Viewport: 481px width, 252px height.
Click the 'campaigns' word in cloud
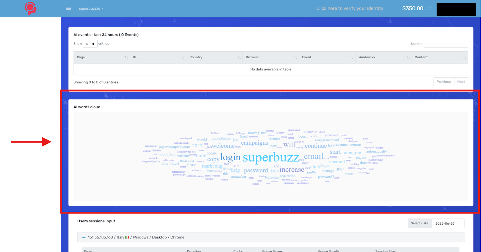255,143
